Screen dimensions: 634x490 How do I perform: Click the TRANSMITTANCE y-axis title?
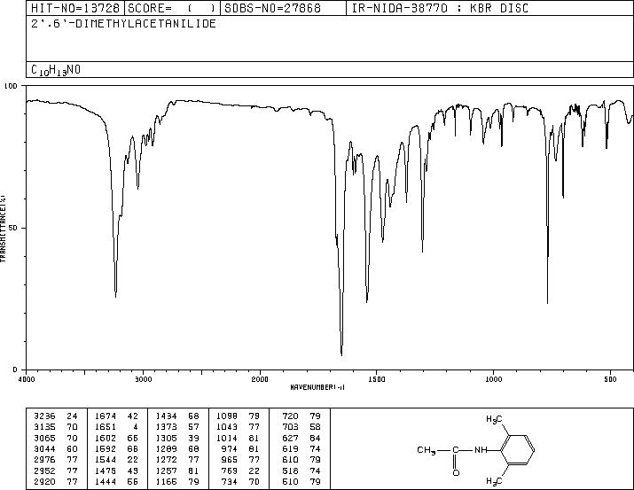click(3, 229)
